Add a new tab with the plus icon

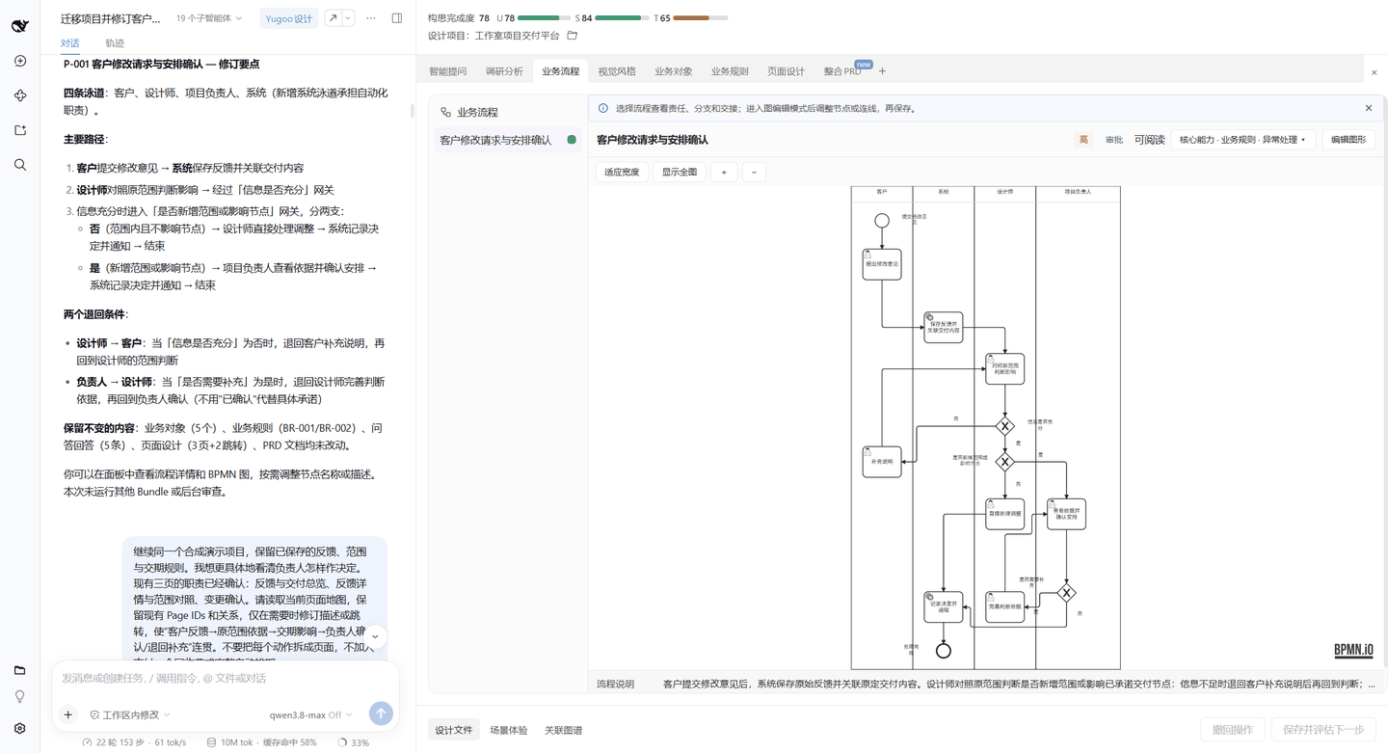(882, 71)
